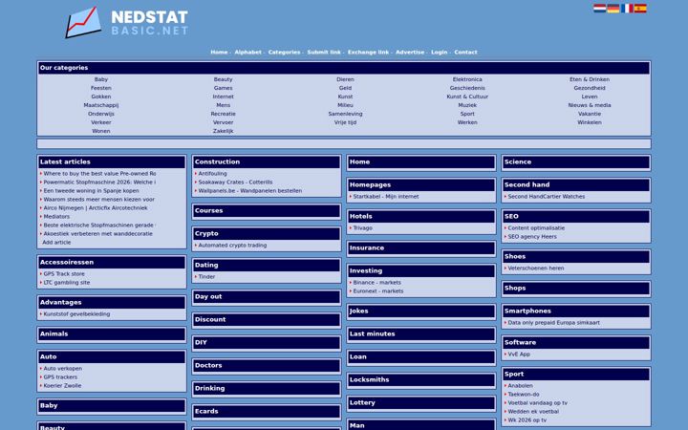688x430 pixels.
Task: Open Data only prepaid Europa simkaart link
Action: click(553, 323)
